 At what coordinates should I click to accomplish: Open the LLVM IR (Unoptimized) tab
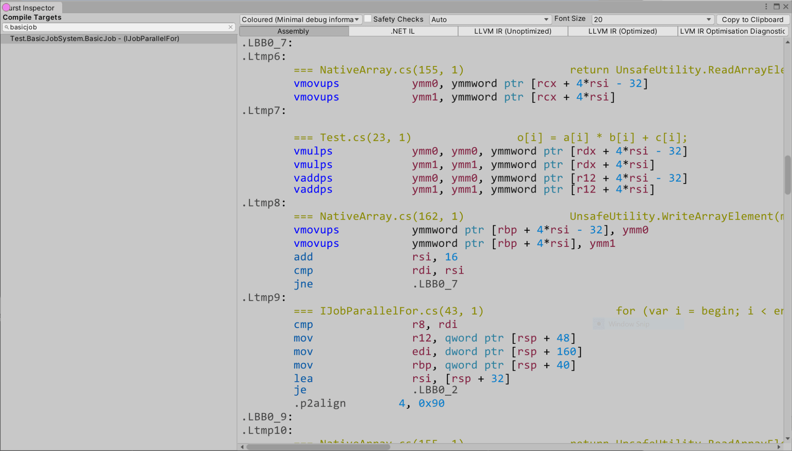[x=513, y=31]
